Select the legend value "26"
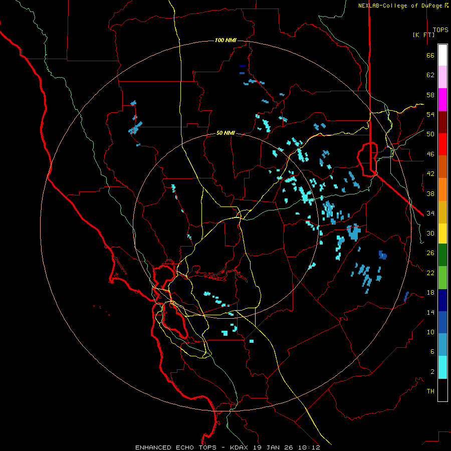This screenshot has width=451, height=451. click(430, 253)
